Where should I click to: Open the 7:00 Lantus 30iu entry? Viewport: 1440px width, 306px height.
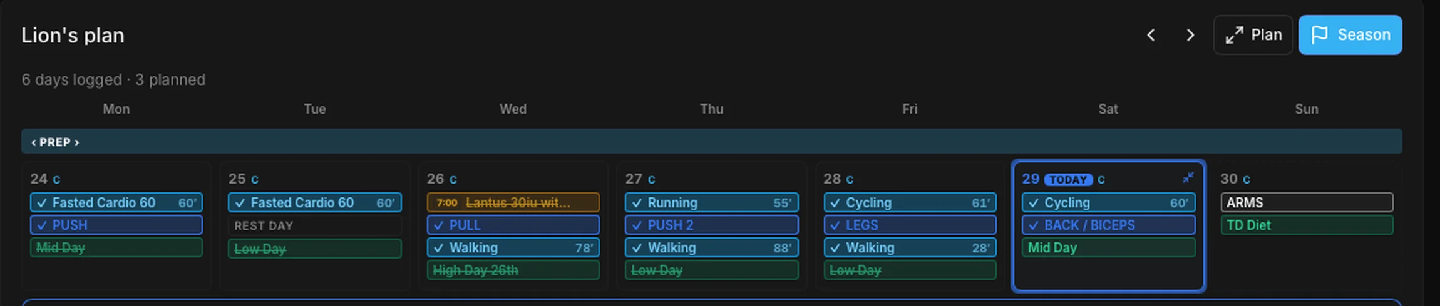tap(513, 202)
